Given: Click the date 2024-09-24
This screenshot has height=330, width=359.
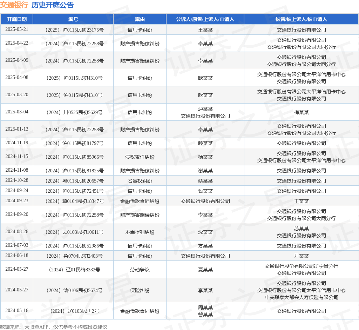Looking at the screenshot, I should tap(17, 191).
